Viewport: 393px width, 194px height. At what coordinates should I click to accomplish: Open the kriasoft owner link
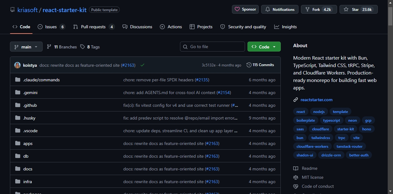(27, 10)
